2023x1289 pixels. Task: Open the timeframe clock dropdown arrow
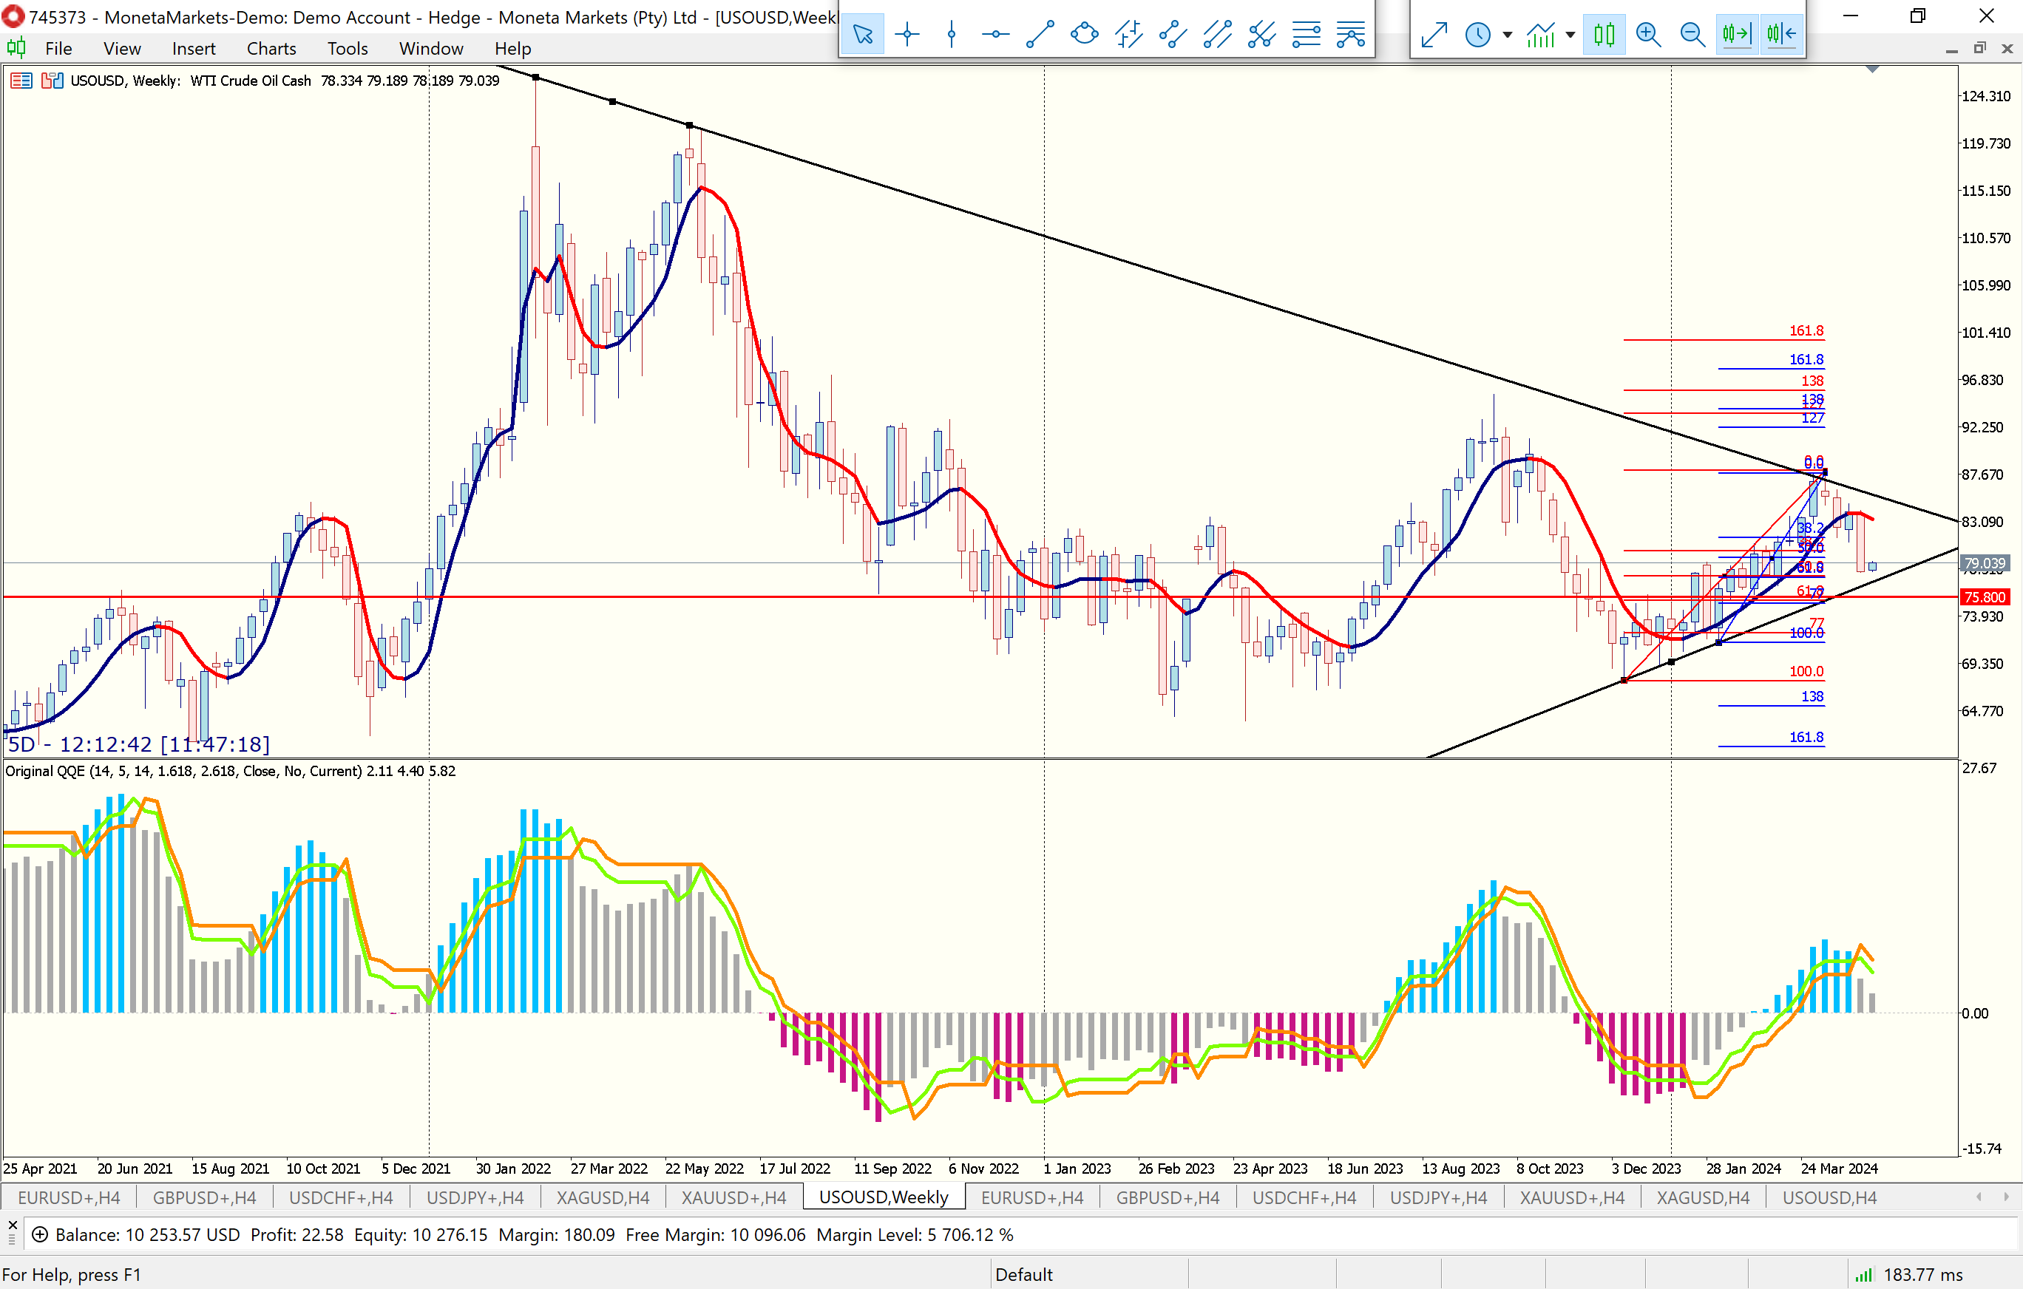1507,35
